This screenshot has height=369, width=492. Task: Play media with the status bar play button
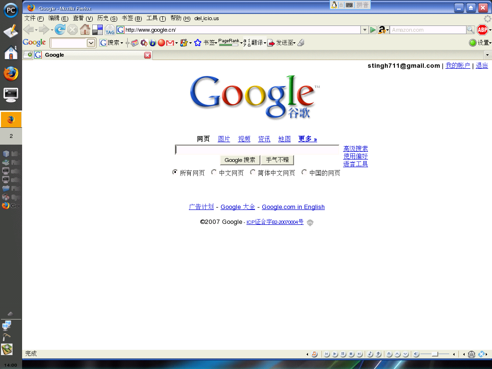tap(335, 354)
